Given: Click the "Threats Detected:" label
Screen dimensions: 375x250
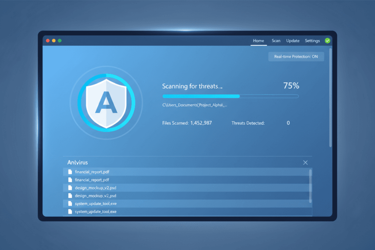Looking at the screenshot, I should point(248,123).
